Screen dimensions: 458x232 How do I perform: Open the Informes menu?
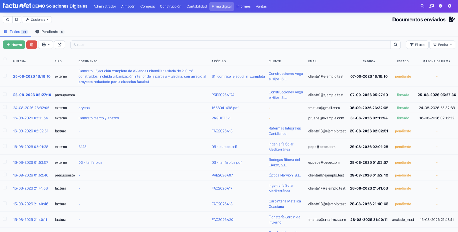coord(244,6)
